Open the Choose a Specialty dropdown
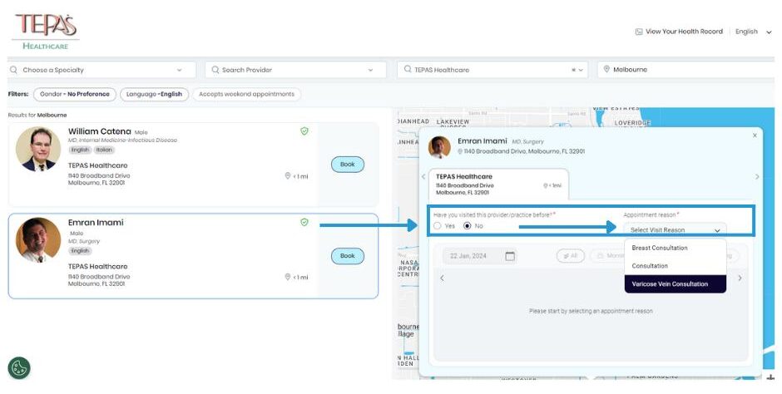The height and width of the screenshot is (394, 782). [x=102, y=70]
